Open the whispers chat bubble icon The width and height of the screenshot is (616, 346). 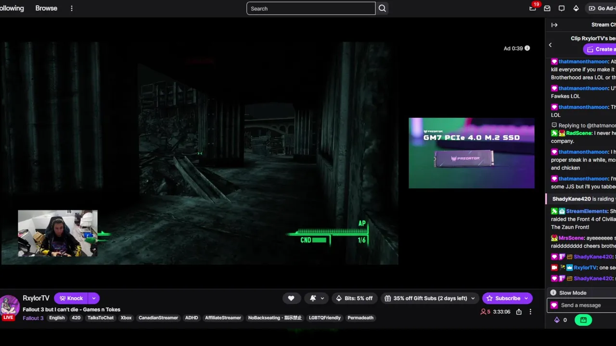(562, 8)
